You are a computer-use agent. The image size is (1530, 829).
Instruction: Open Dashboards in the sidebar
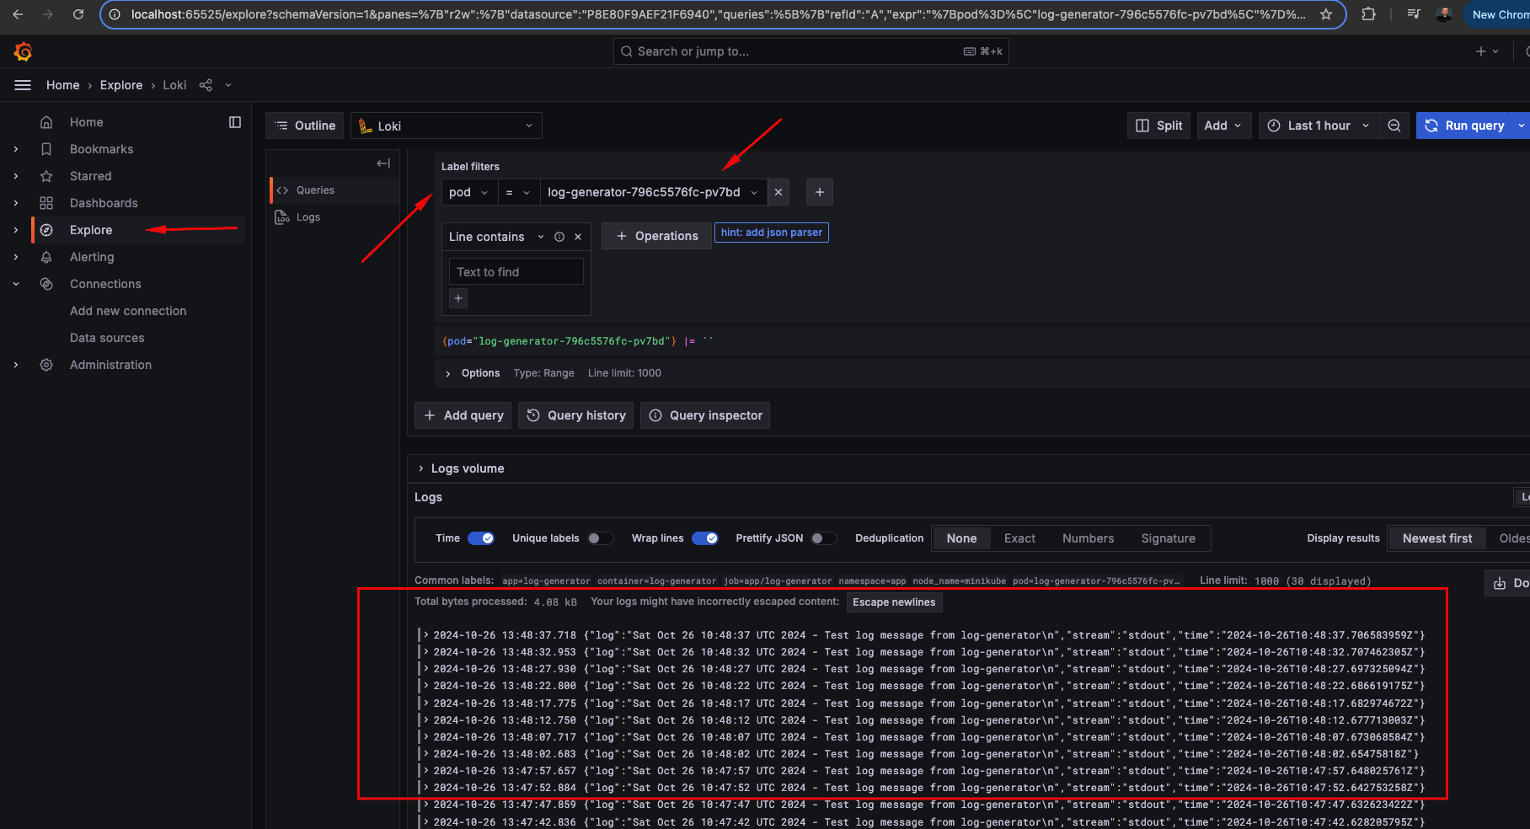[x=104, y=203]
